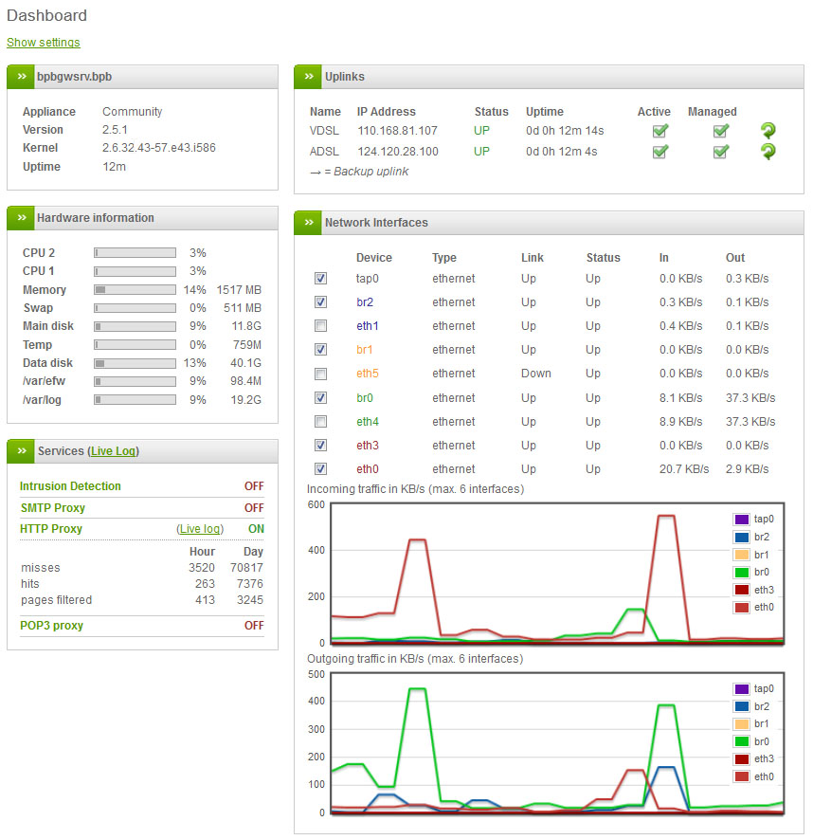Uncheck the eth0 interface checkbox

[320, 468]
